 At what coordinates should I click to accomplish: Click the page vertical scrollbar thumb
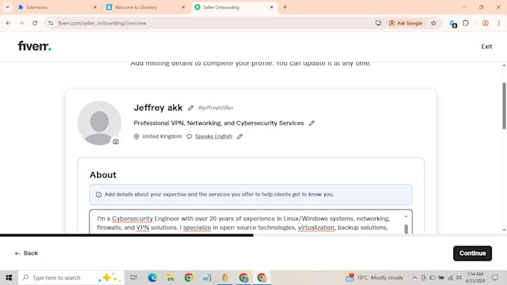tap(504, 106)
